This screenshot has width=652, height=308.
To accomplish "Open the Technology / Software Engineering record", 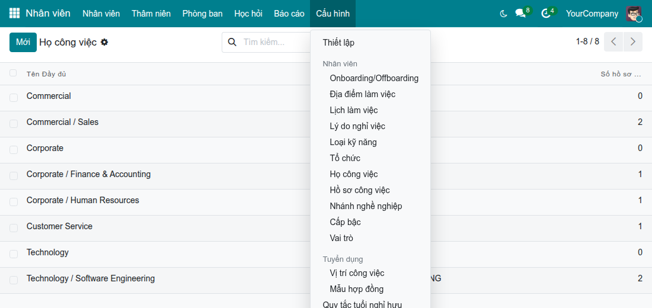I will tap(91, 278).
